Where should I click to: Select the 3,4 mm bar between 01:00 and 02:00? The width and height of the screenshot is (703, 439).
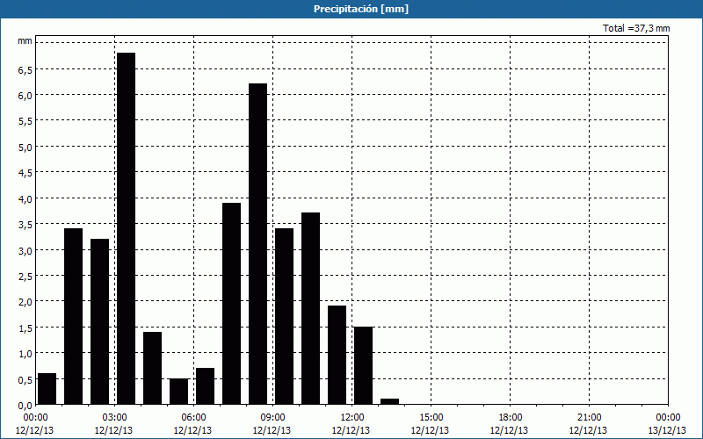[x=74, y=316]
